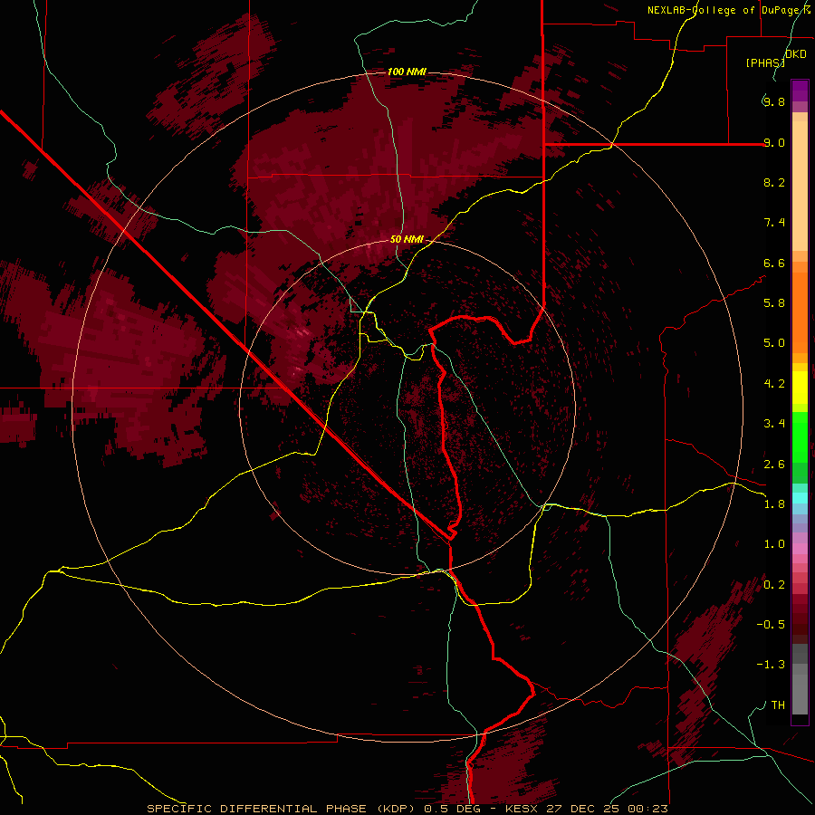Click the 9.0 scale value
Image resolution: width=815 pixels, height=815 pixels.
coord(774,142)
